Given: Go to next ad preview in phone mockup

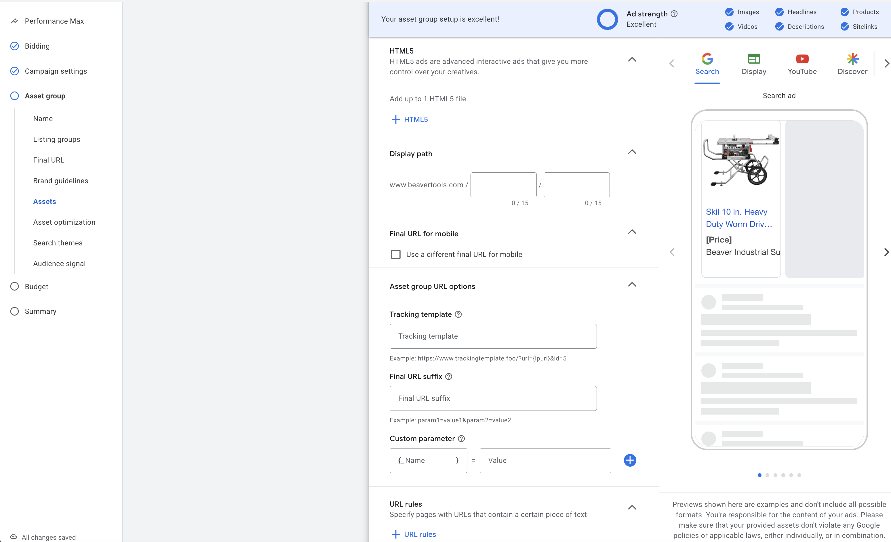Looking at the screenshot, I should click(886, 252).
